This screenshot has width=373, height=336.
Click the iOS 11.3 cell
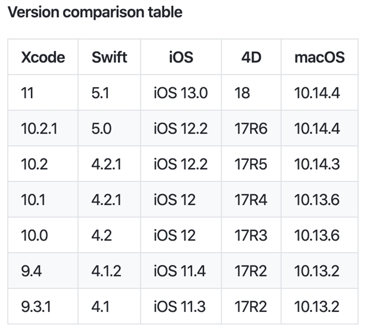click(x=180, y=307)
